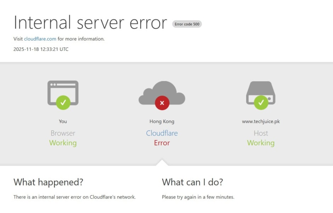
Task: Click the green checkmark on the browser icon
Action: click(x=63, y=102)
